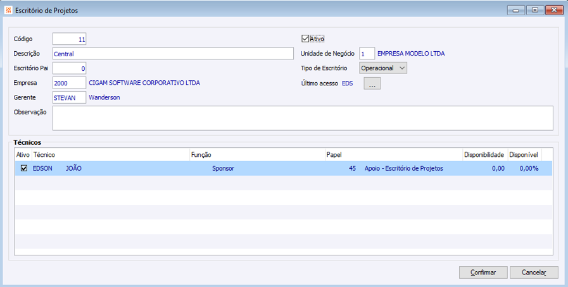
Task: Click the Função column header
Action: tap(258, 155)
